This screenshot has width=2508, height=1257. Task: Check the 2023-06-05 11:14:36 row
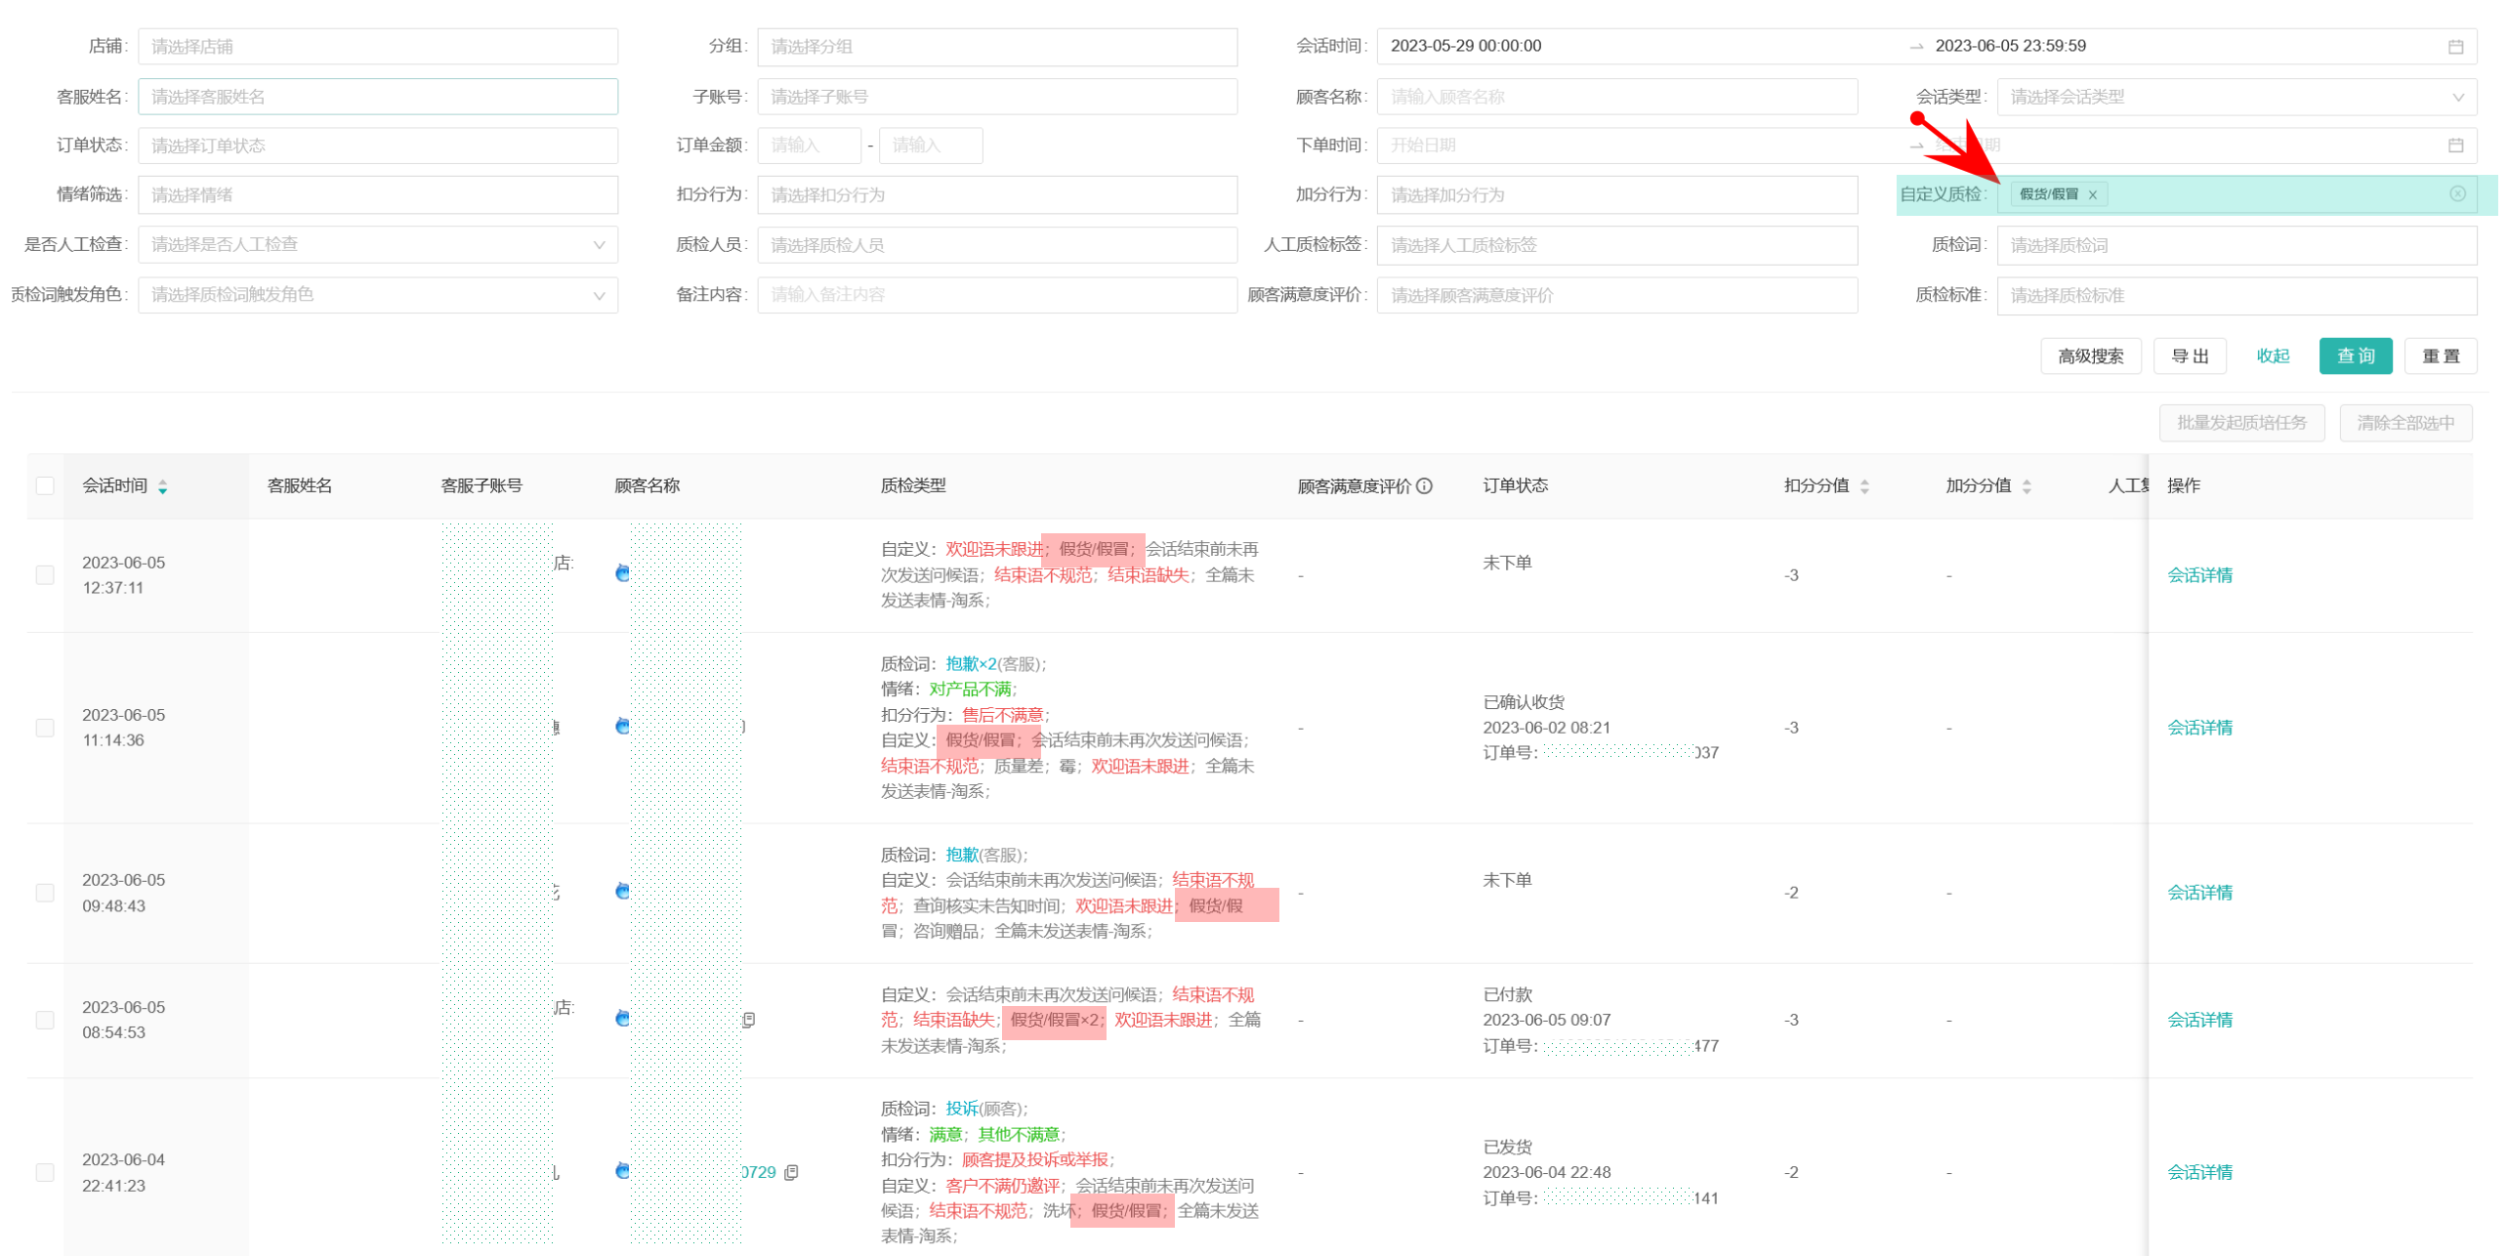[x=45, y=729]
